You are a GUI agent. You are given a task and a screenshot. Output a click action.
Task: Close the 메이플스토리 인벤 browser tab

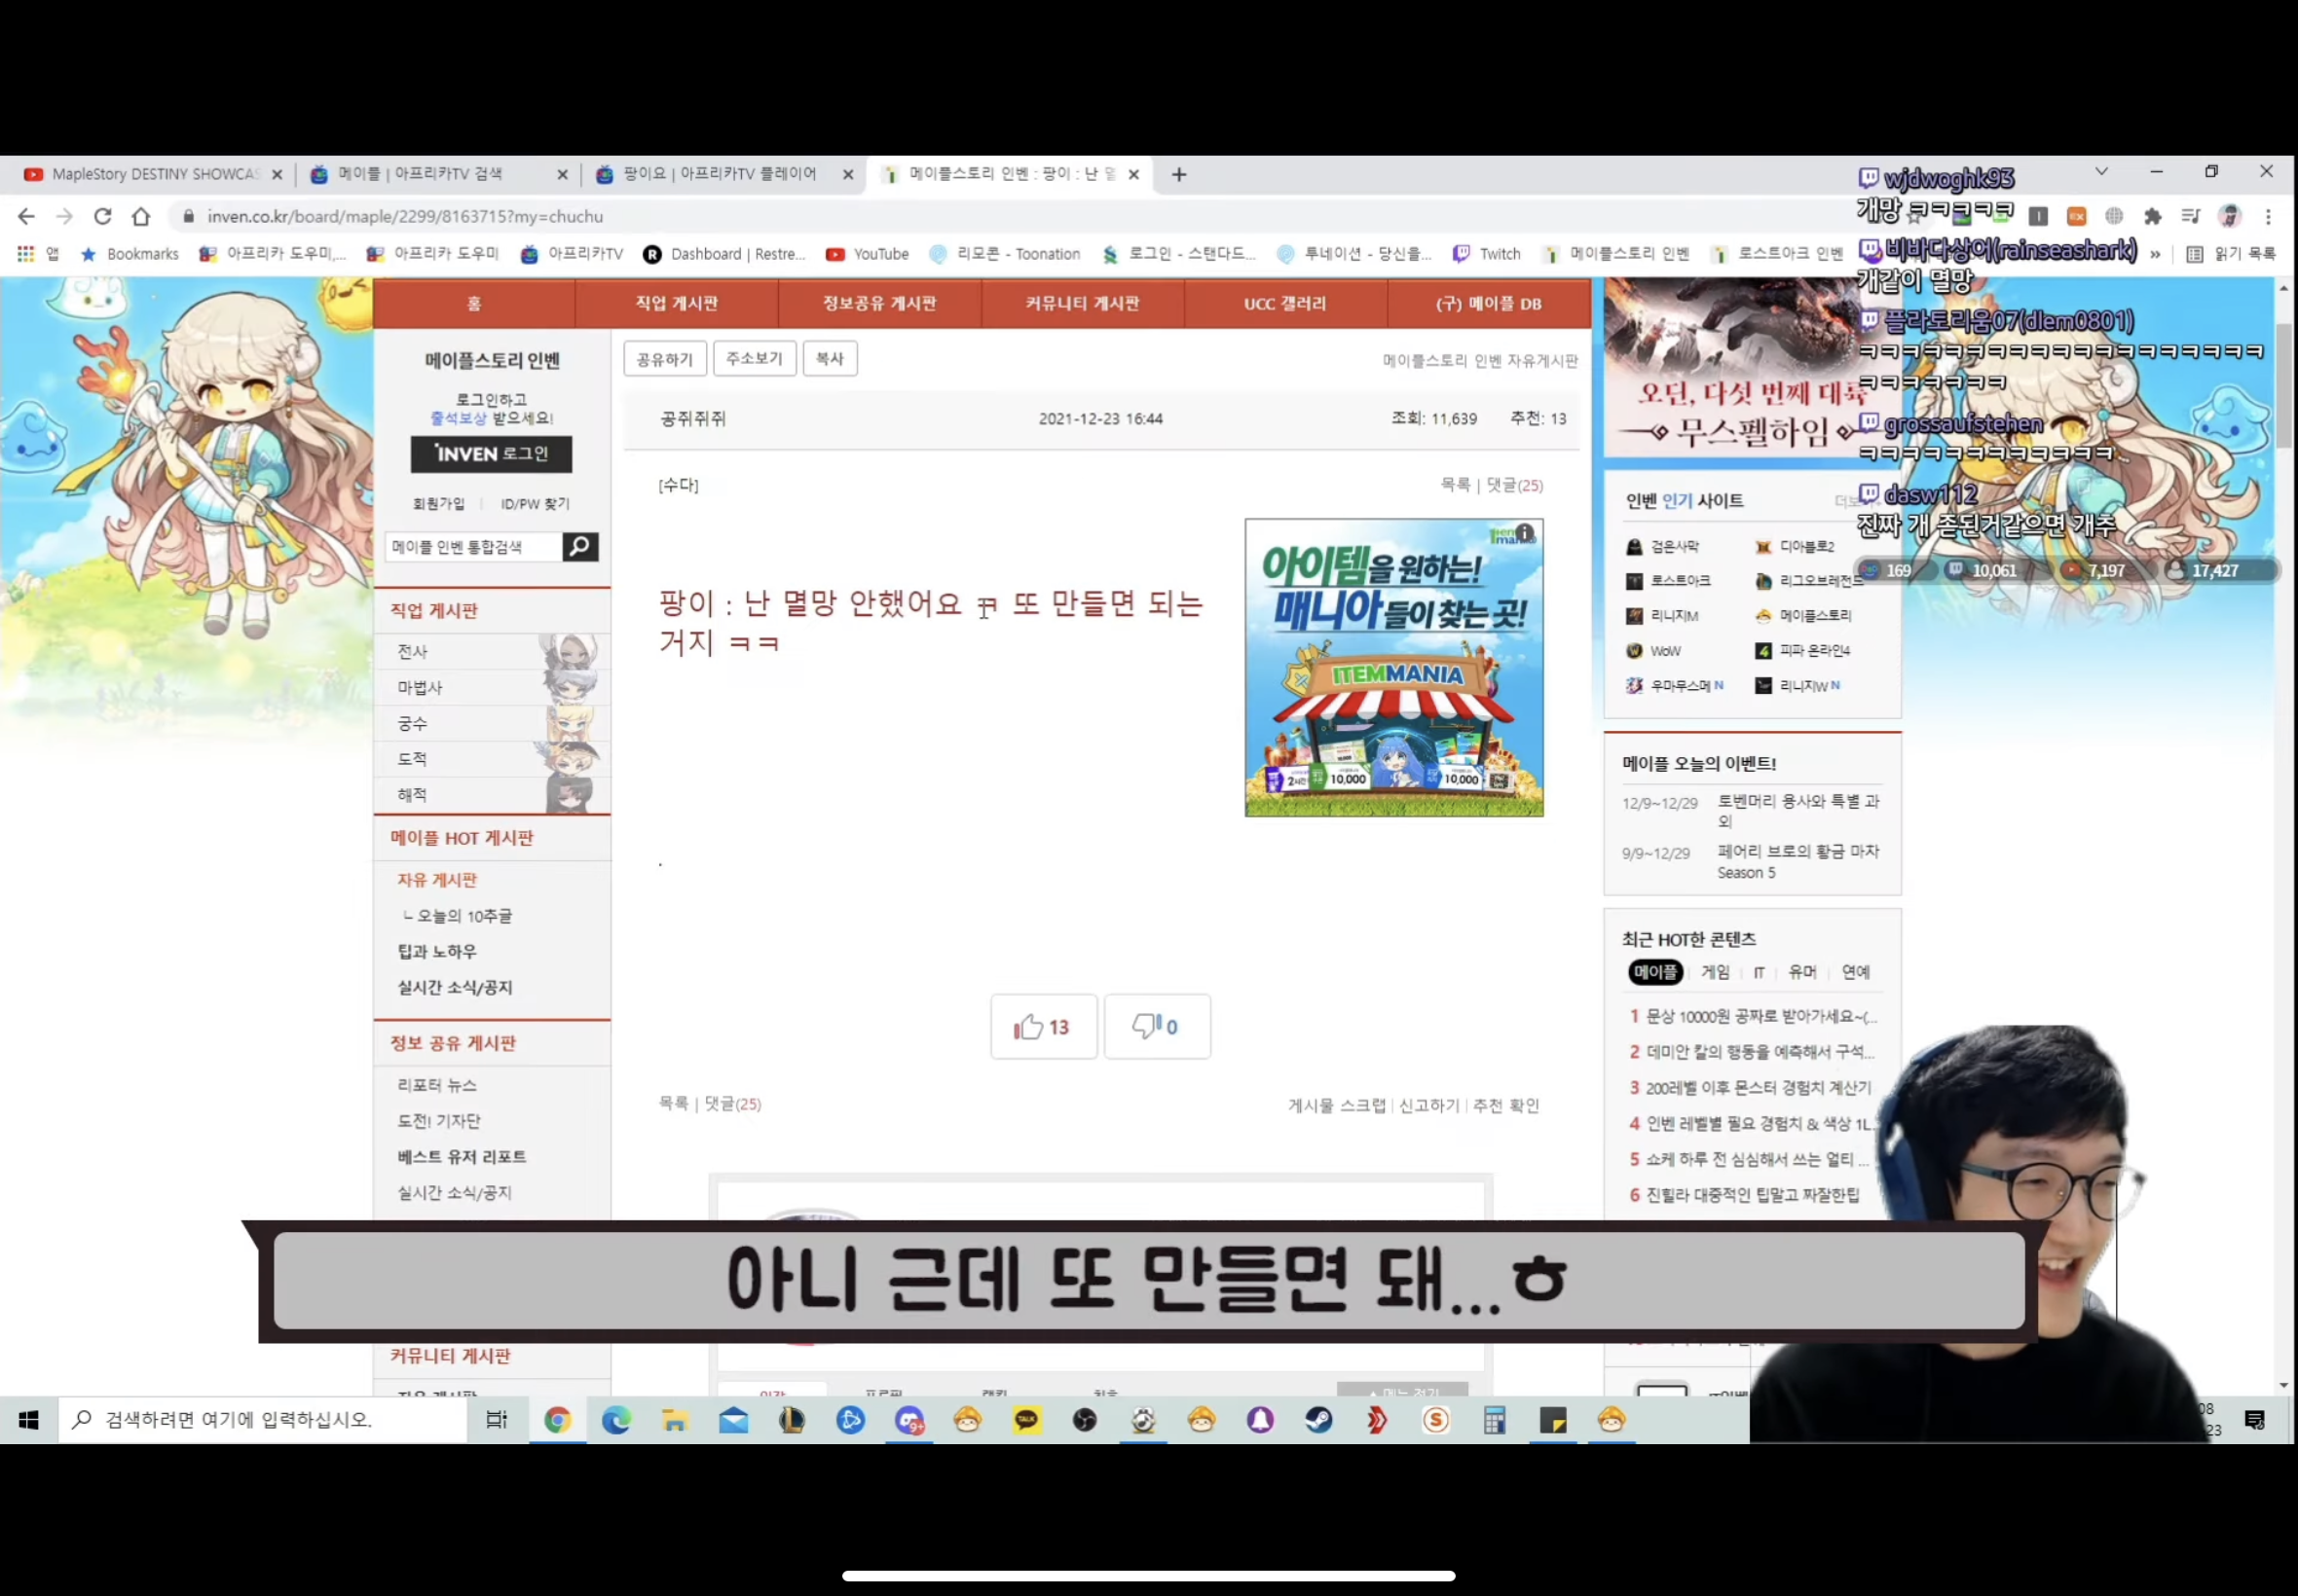pos(1133,174)
